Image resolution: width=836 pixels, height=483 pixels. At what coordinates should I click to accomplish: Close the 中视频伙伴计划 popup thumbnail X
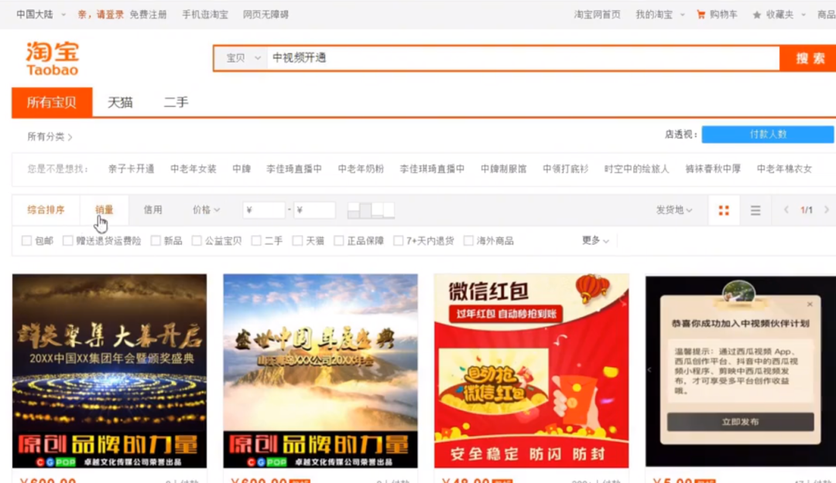click(x=810, y=304)
